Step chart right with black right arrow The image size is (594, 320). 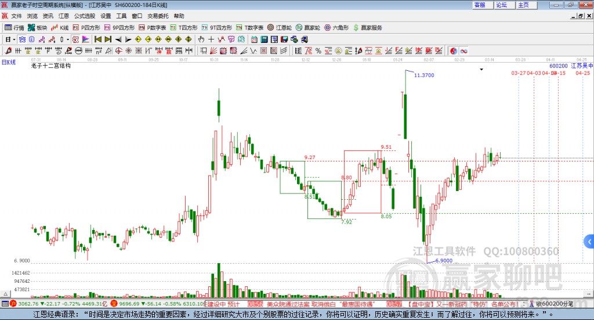point(128,39)
